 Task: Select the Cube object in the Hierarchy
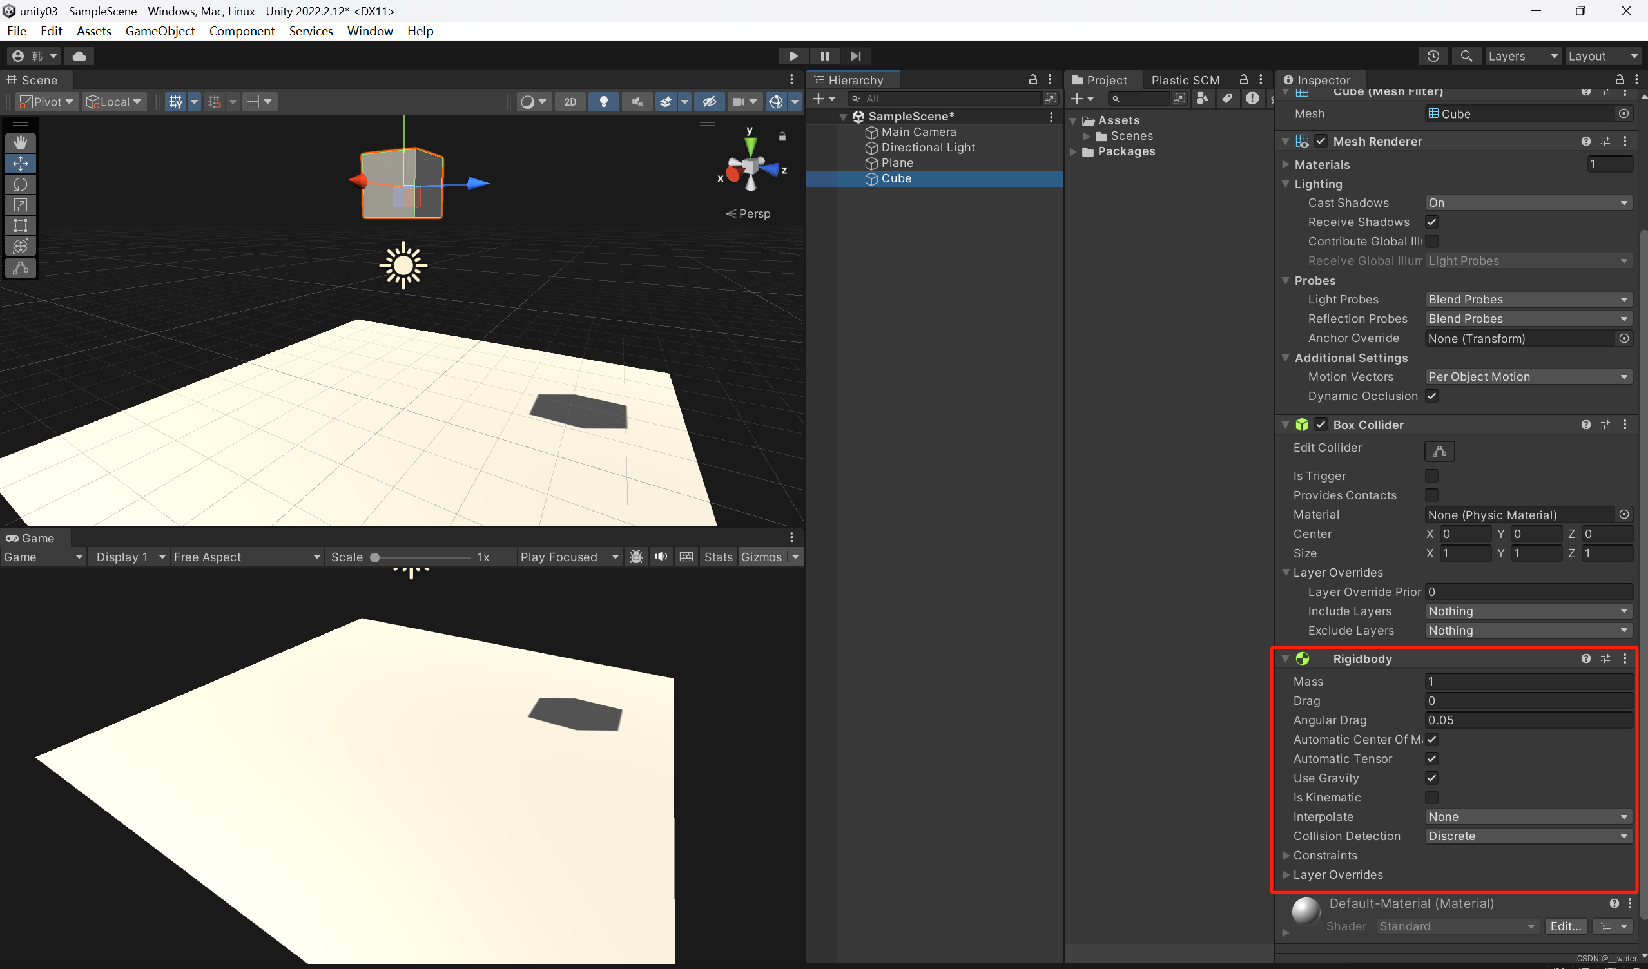tap(895, 178)
